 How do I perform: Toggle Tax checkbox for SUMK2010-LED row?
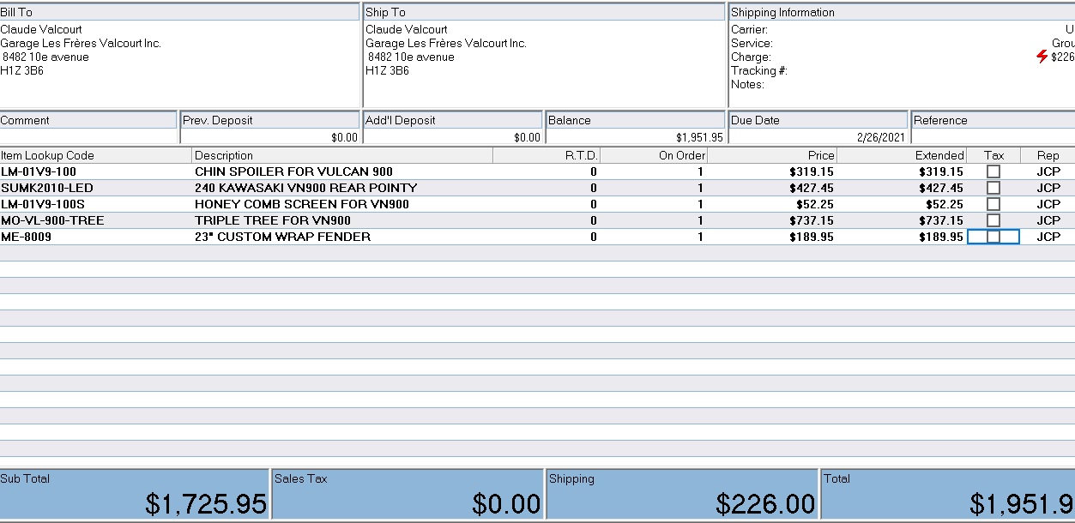point(993,188)
